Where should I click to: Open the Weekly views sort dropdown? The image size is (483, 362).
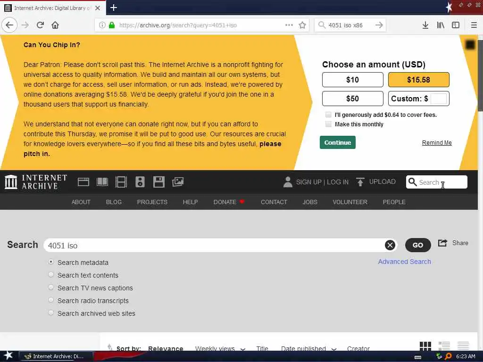coord(220,349)
